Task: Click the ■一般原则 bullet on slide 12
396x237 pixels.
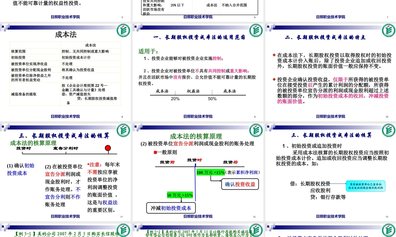Action: [x=165, y=152]
